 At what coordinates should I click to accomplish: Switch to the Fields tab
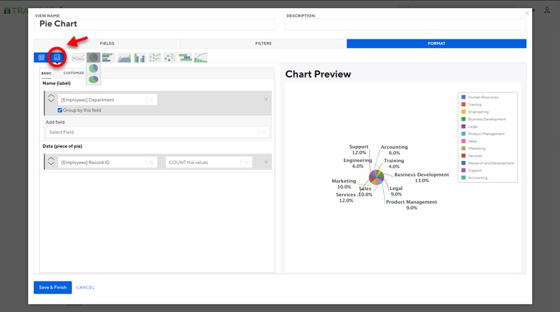[107, 43]
